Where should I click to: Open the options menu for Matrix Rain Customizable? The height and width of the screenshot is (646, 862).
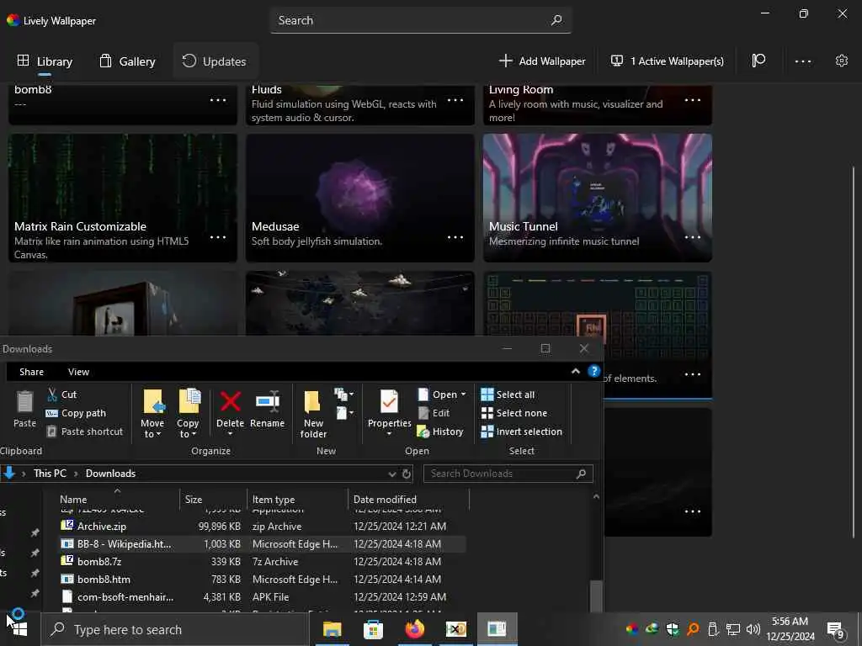point(218,237)
